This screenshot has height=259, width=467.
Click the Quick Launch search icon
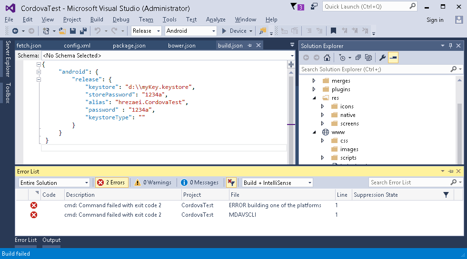413,6
